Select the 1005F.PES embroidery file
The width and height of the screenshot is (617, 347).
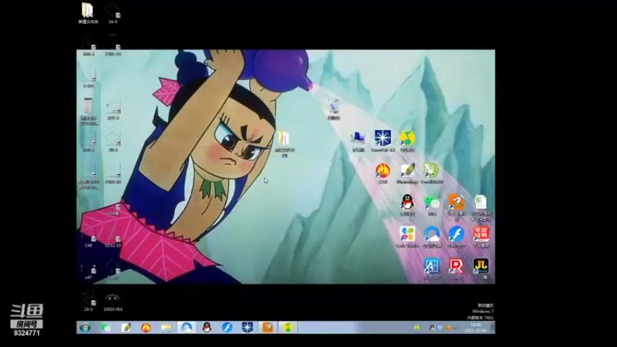[113, 301]
